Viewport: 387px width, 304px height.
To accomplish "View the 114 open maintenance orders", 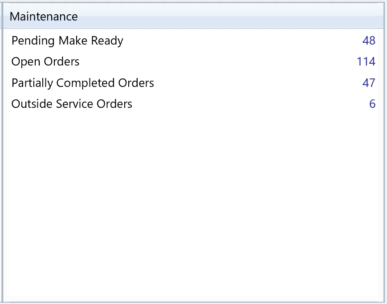I will [x=366, y=62].
